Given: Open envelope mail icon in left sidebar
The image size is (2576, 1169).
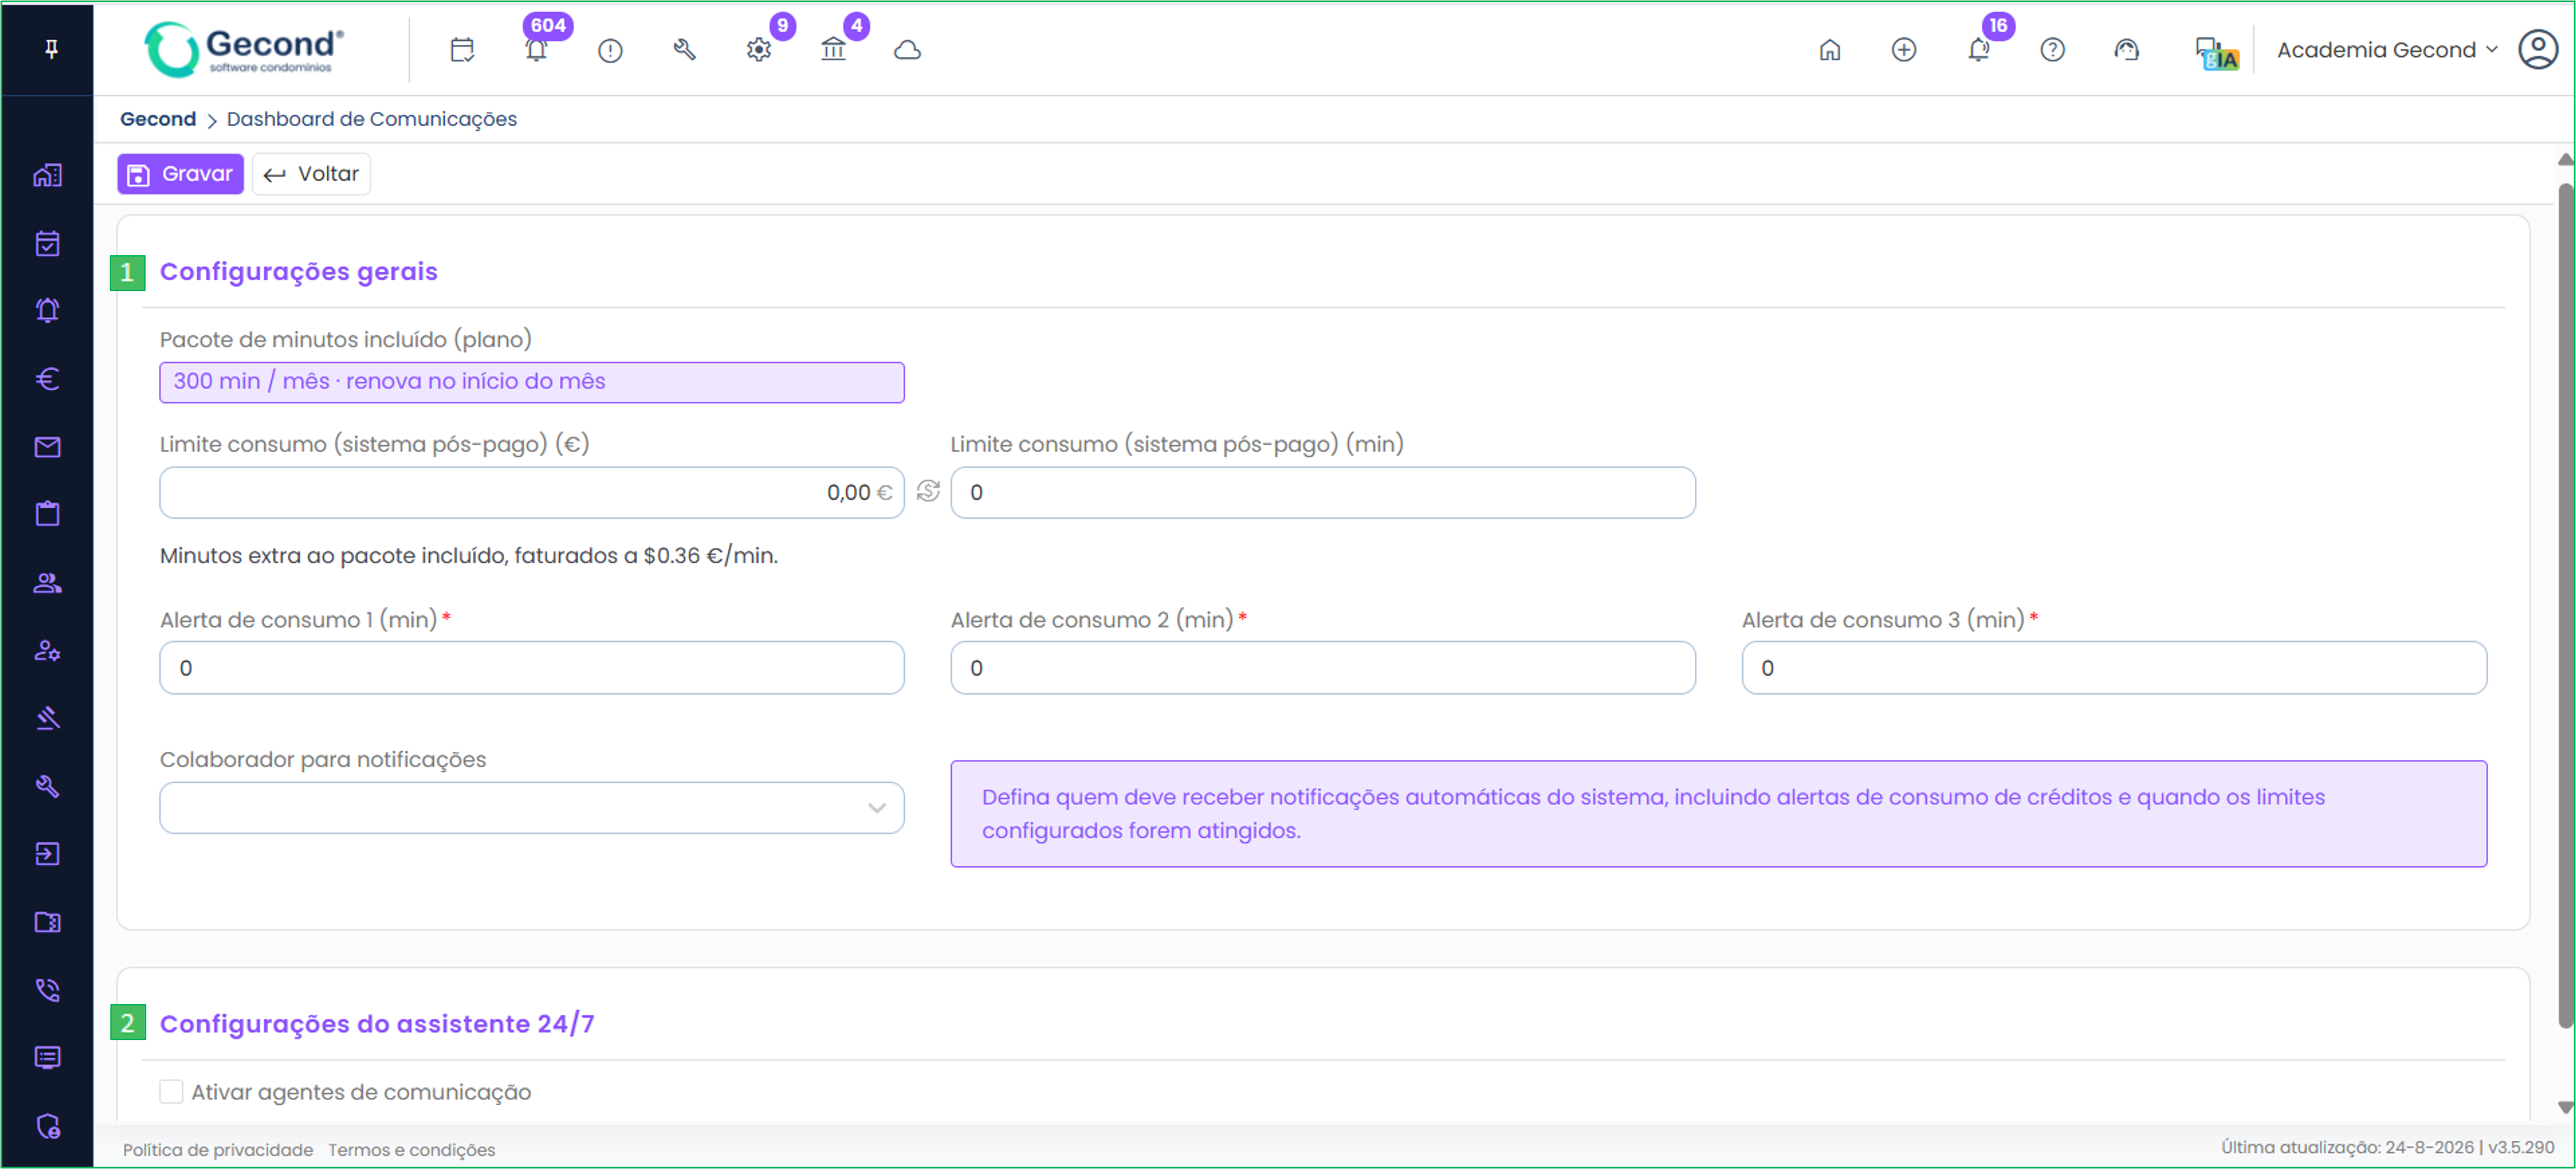Looking at the screenshot, I should (47, 447).
